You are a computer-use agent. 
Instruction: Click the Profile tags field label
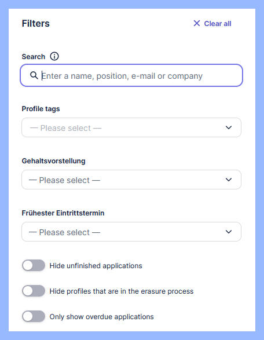coord(41,109)
